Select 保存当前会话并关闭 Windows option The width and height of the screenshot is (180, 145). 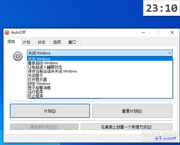tap(100, 71)
